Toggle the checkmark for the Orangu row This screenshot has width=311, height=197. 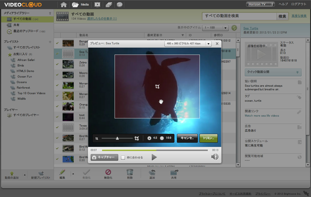[x=57, y=106]
